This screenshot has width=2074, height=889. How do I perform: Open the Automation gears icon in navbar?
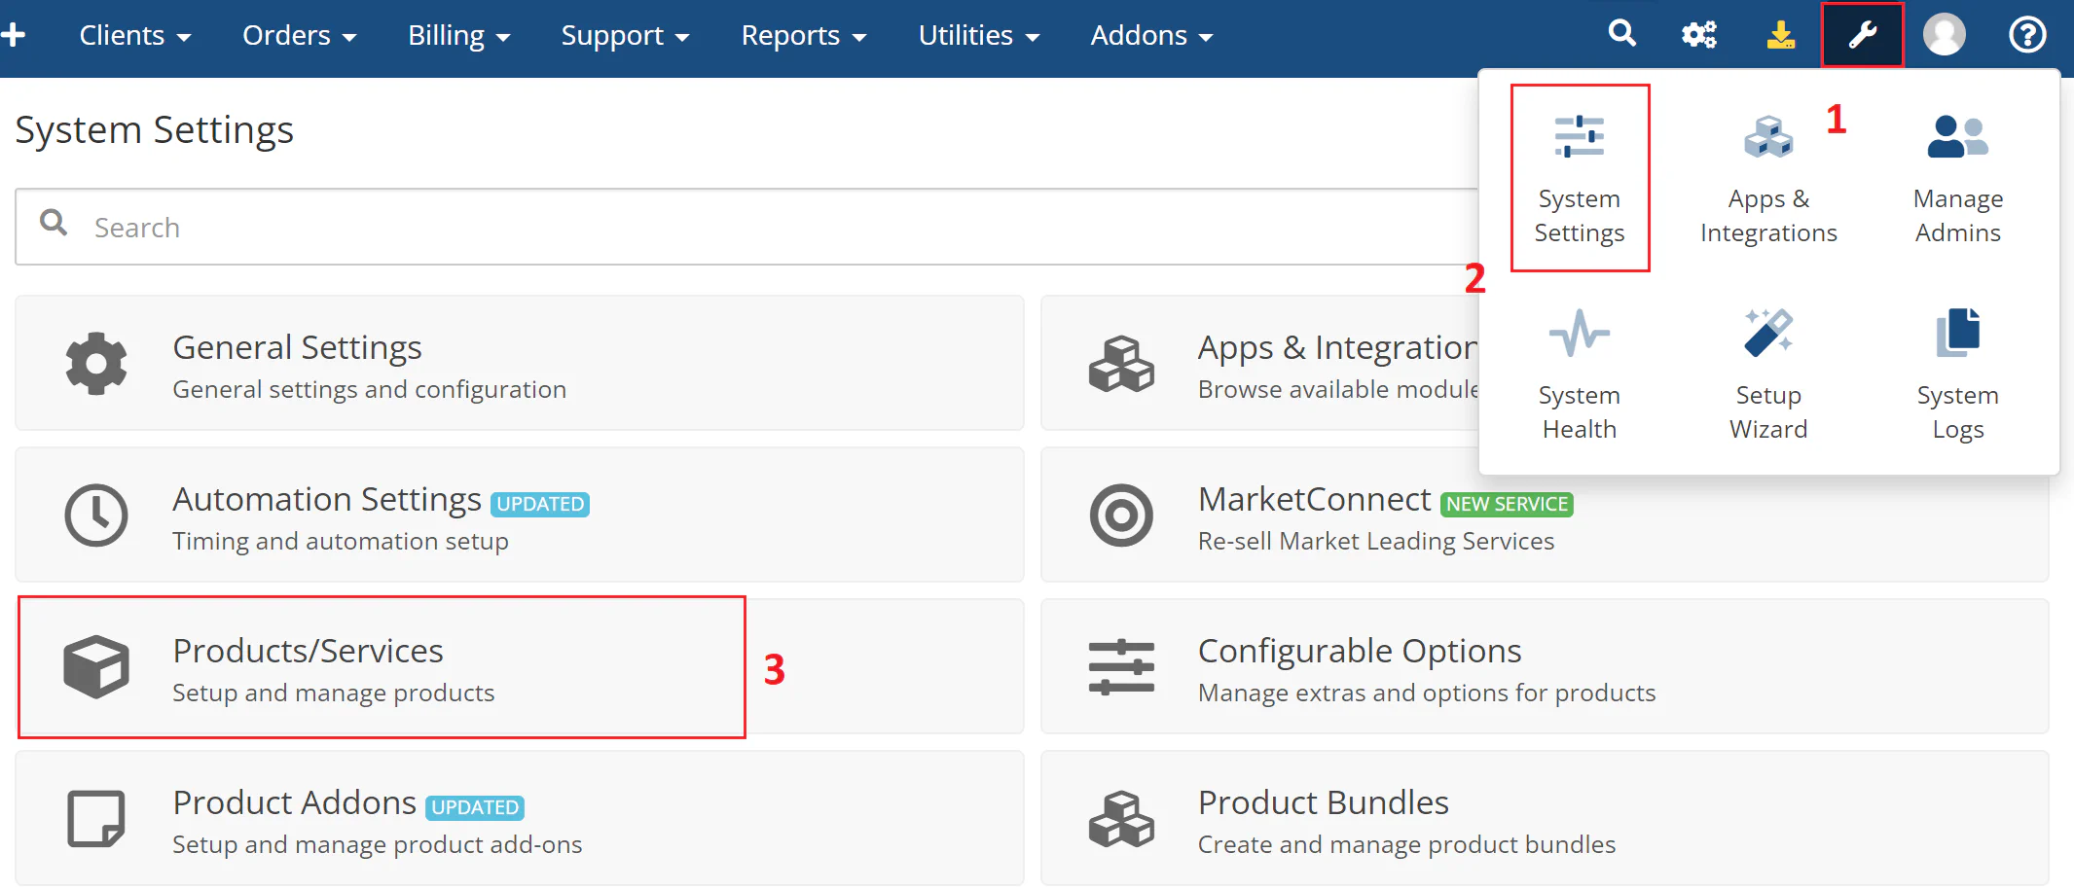pos(1699,34)
